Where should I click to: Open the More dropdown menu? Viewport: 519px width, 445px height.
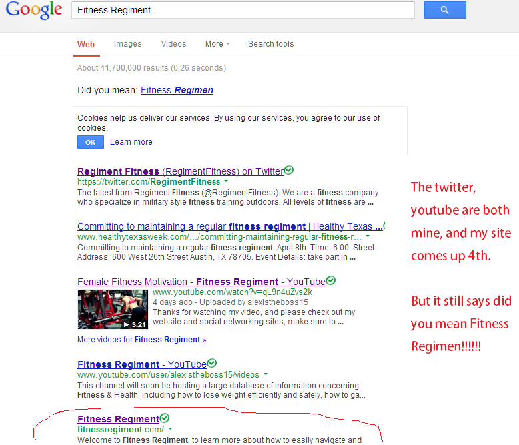(x=217, y=44)
